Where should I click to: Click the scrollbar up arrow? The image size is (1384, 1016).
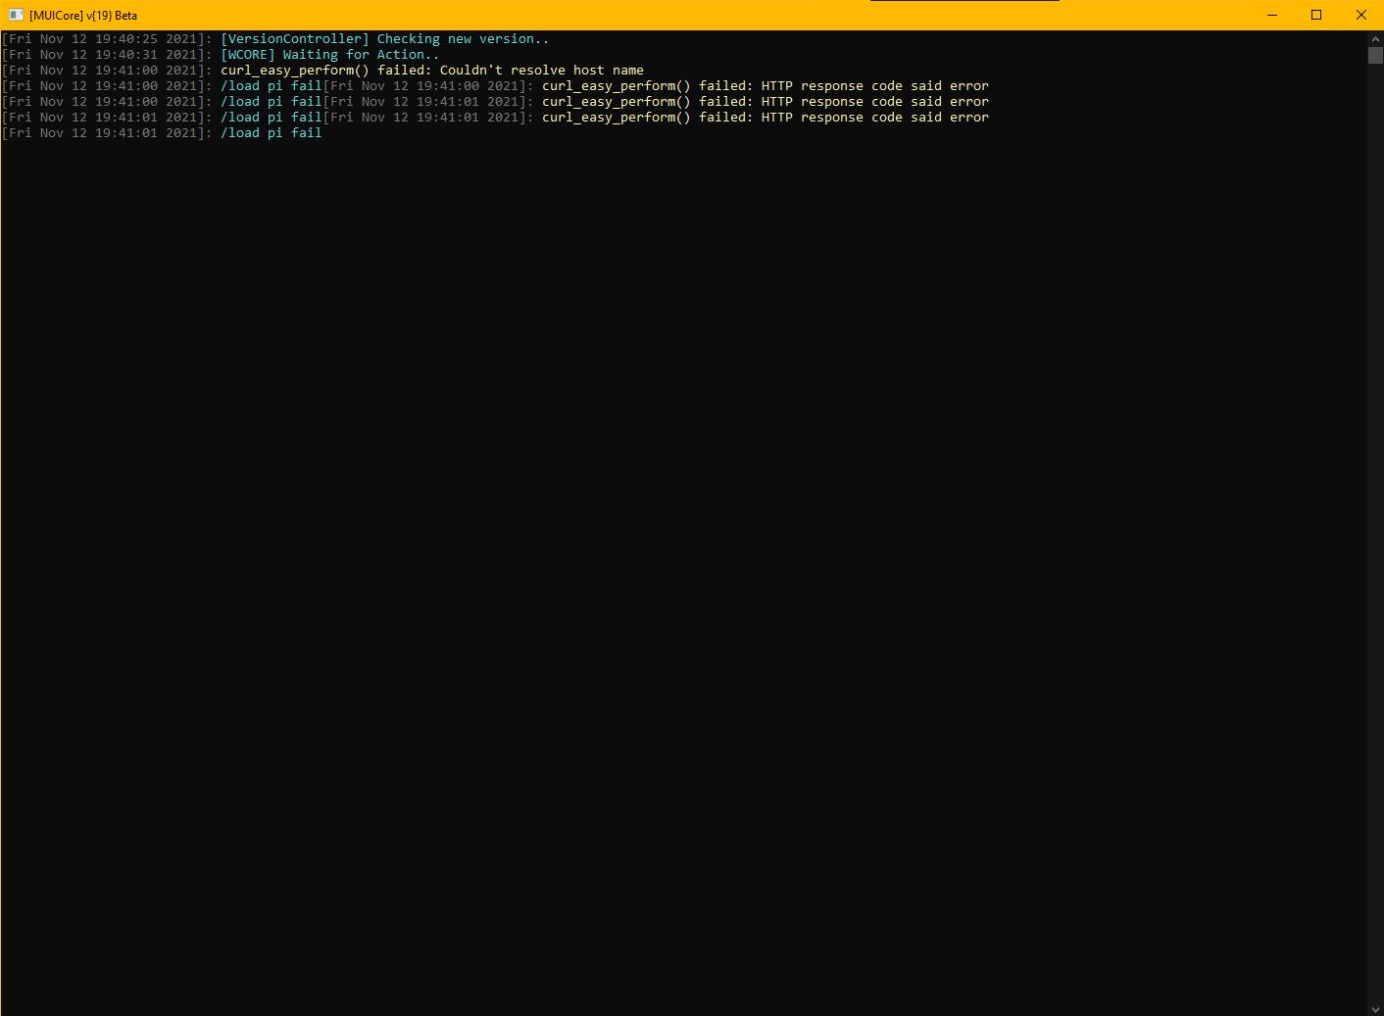pos(1375,39)
